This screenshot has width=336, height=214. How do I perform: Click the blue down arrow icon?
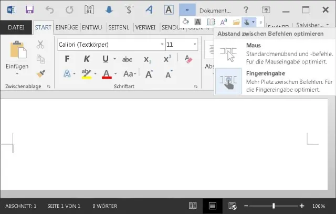click(x=109, y=10)
